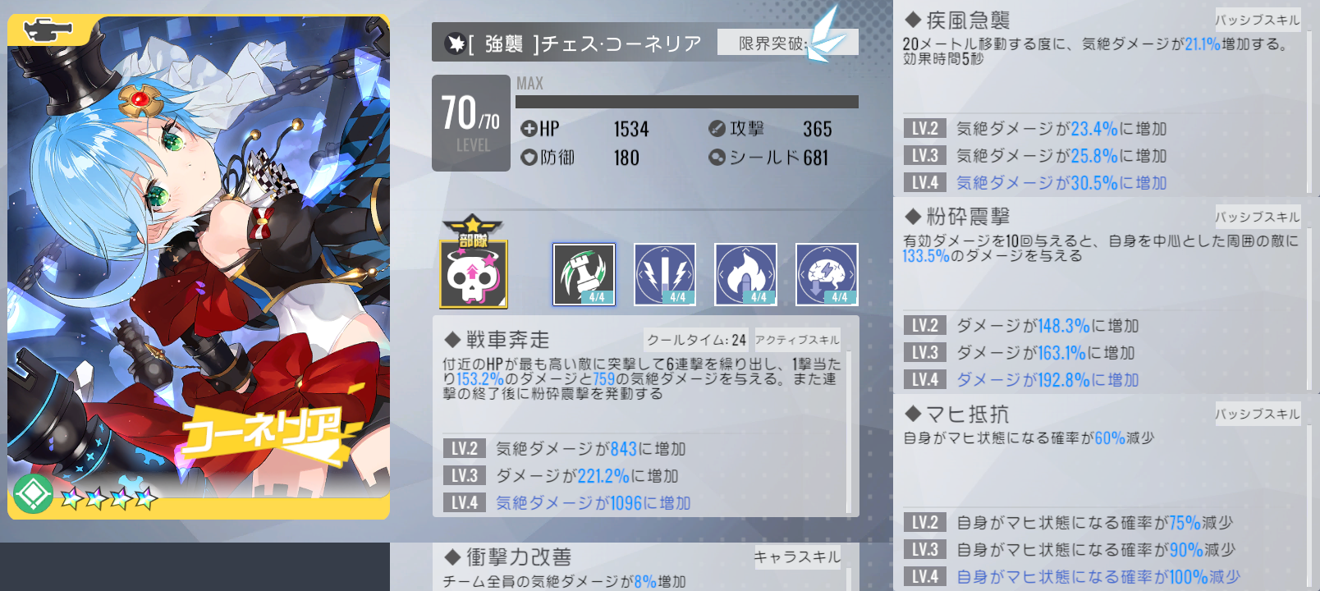Click the 限界突破 crystal wing icon
Image resolution: width=1320 pixels, height=591 pixels.
pos(826,37)
